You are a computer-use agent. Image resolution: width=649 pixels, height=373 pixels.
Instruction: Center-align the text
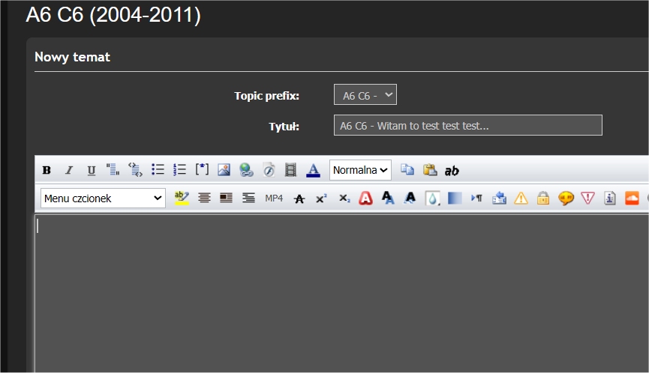click(x=204, y=198)
